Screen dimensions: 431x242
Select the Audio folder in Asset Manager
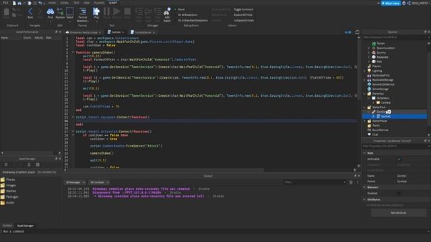point(7,202)
